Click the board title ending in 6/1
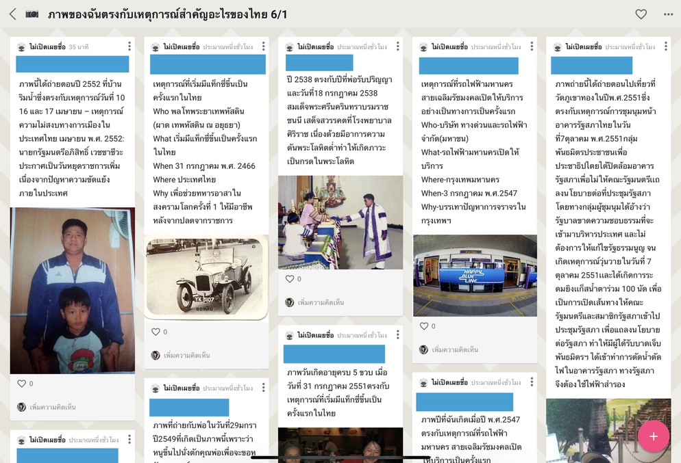The image size is (681, 463). pyautogui.click(x=167, y=14)
